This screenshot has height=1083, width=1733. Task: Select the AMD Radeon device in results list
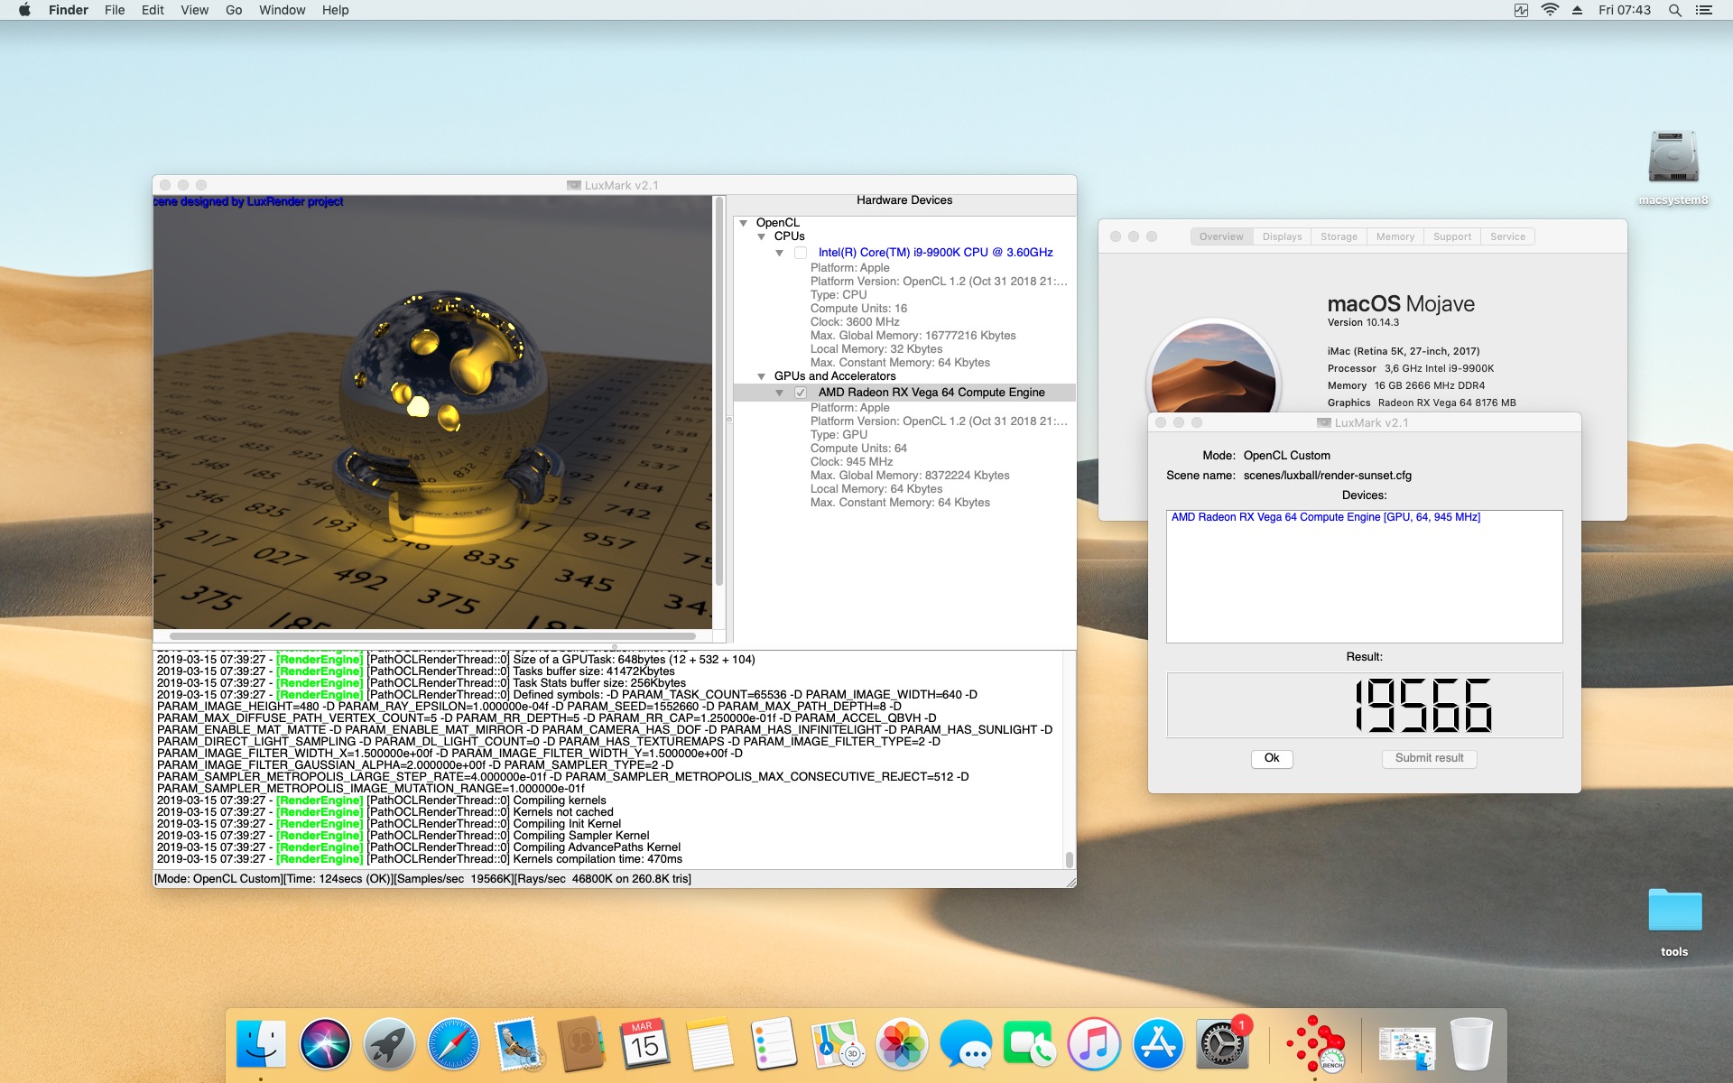[x=1325, y=517]
